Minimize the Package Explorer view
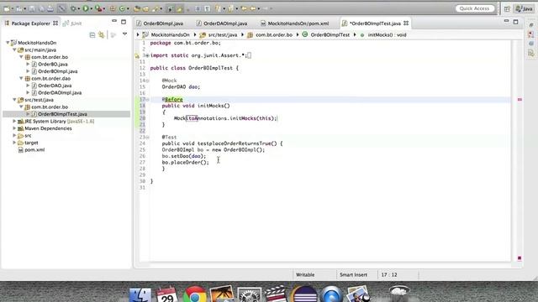Viewport: 538px width, 302px height. [x=114, y=21]
